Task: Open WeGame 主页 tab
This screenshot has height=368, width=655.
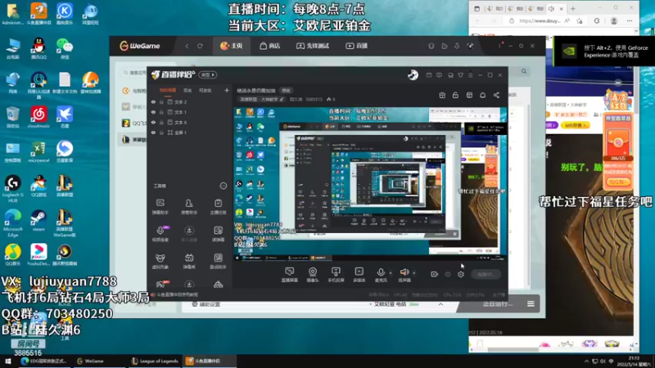Action: click(232, 46)
